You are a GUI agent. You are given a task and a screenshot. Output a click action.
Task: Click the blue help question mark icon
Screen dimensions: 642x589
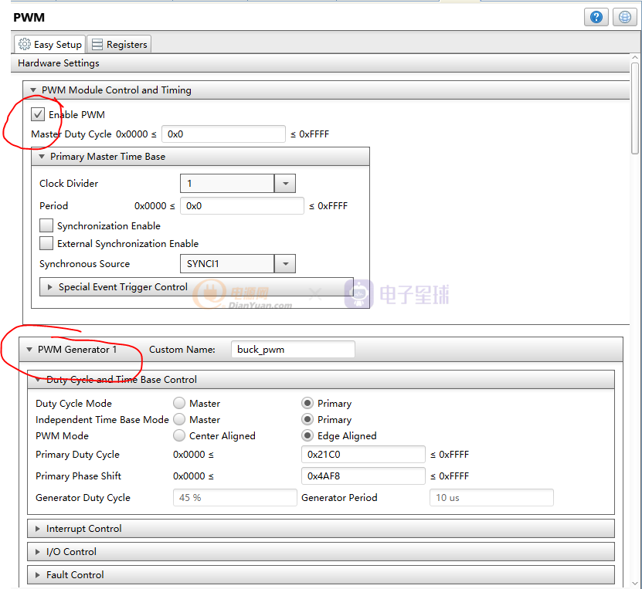pos(596,17)
